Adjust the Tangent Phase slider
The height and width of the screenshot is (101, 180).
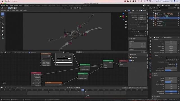(171, 82)
